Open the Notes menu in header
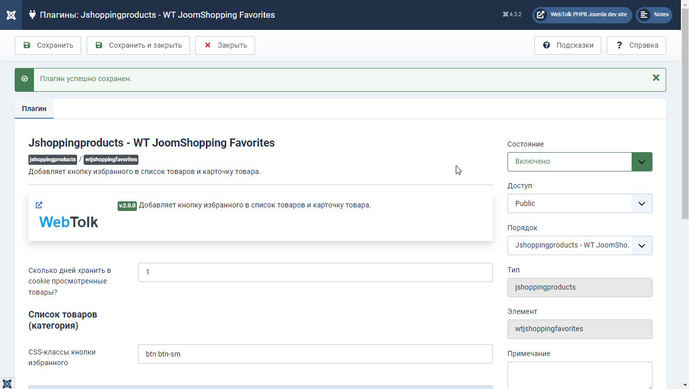689x389 pixels. coord(654,15)
